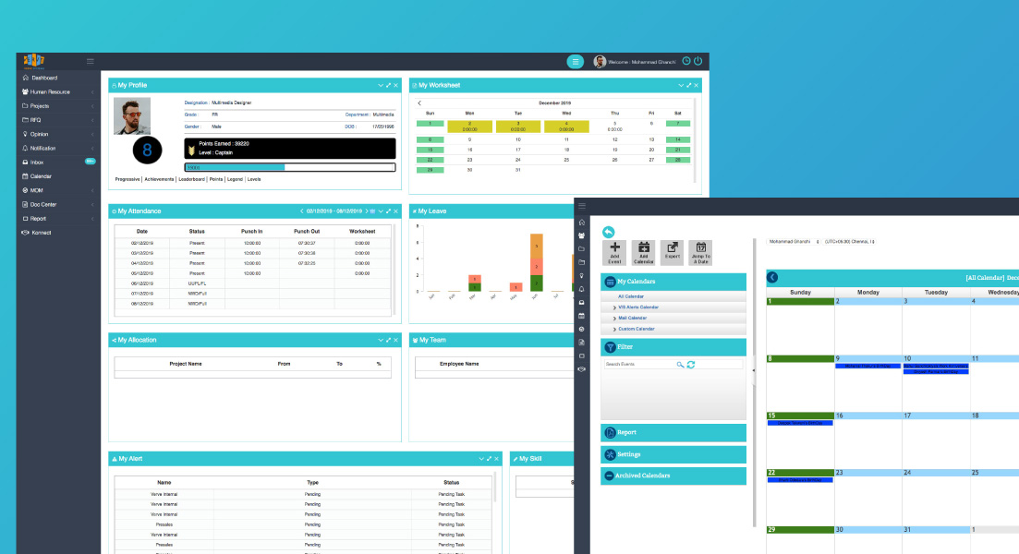Screen dimensions: 1019x554
Task: Toggle the calendar window's hamburger sidebar button
Action: [x=582, y=205]
